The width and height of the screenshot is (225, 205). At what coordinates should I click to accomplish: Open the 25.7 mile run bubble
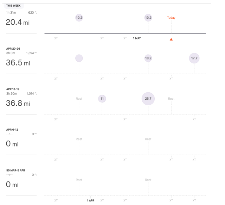pyautogui.click(x=148, y=99)
